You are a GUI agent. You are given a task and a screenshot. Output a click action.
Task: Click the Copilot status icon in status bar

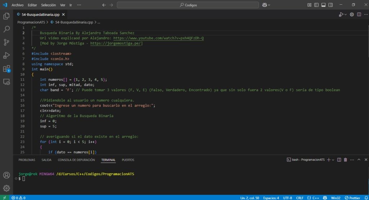(325, 198)
